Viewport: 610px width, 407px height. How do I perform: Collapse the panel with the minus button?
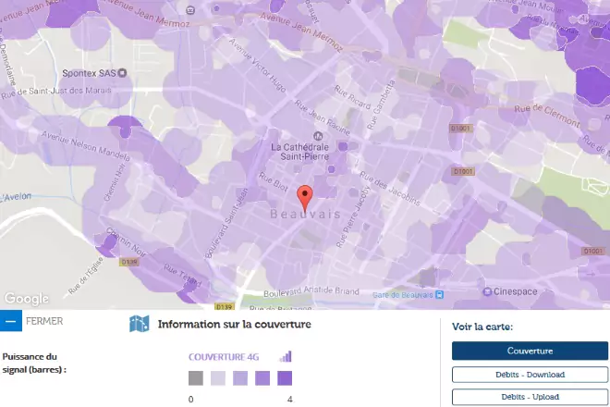11,321
